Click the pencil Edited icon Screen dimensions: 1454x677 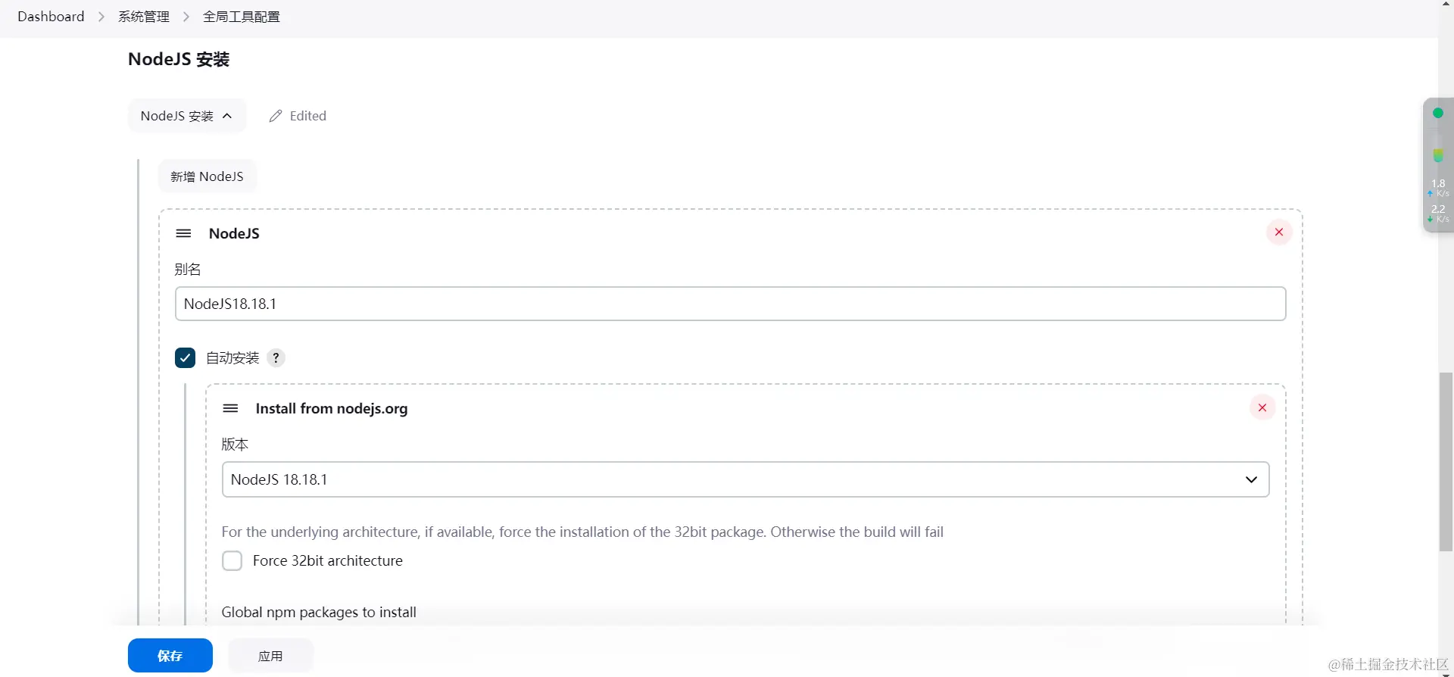pyautogui.click(x=276, y=116)
